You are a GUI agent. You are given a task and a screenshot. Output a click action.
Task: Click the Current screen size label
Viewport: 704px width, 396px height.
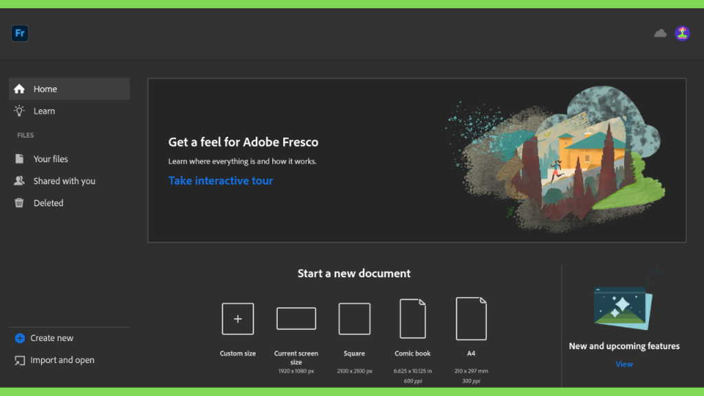(296, 357)
